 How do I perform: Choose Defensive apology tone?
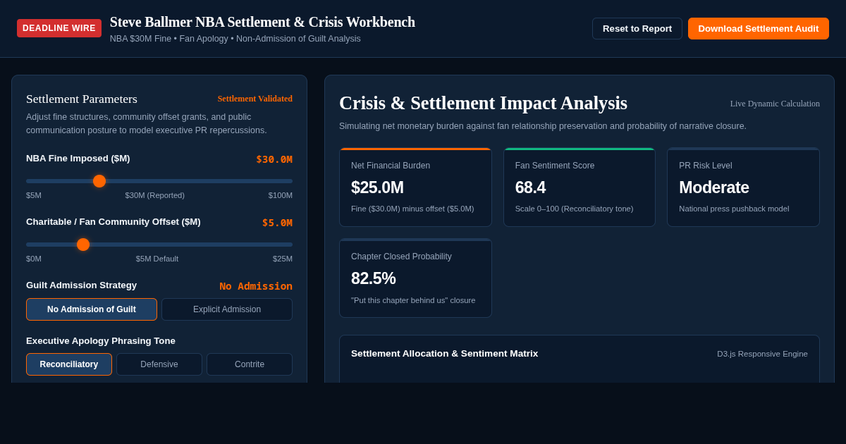pyautogui.click(x=159, y=364)
